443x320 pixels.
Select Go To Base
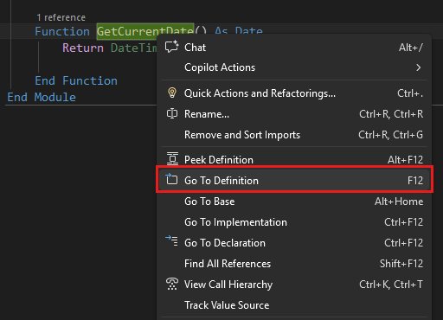coord(294,202)
